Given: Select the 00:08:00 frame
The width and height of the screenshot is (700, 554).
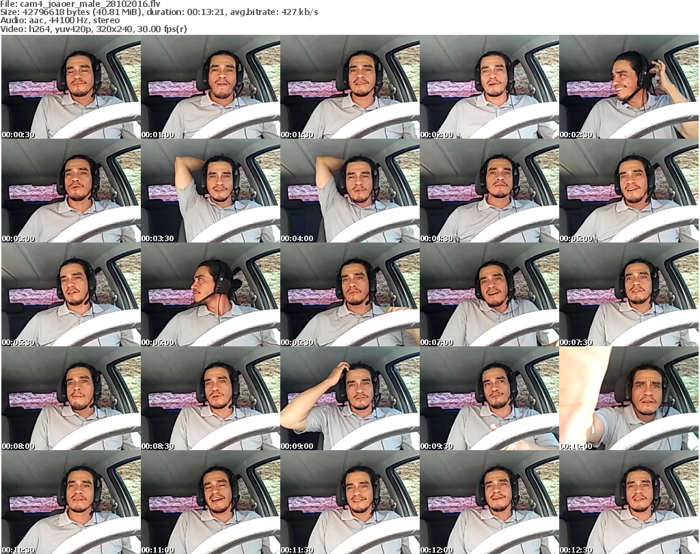Looking at the screenshot, I should (x=71, y=398).
